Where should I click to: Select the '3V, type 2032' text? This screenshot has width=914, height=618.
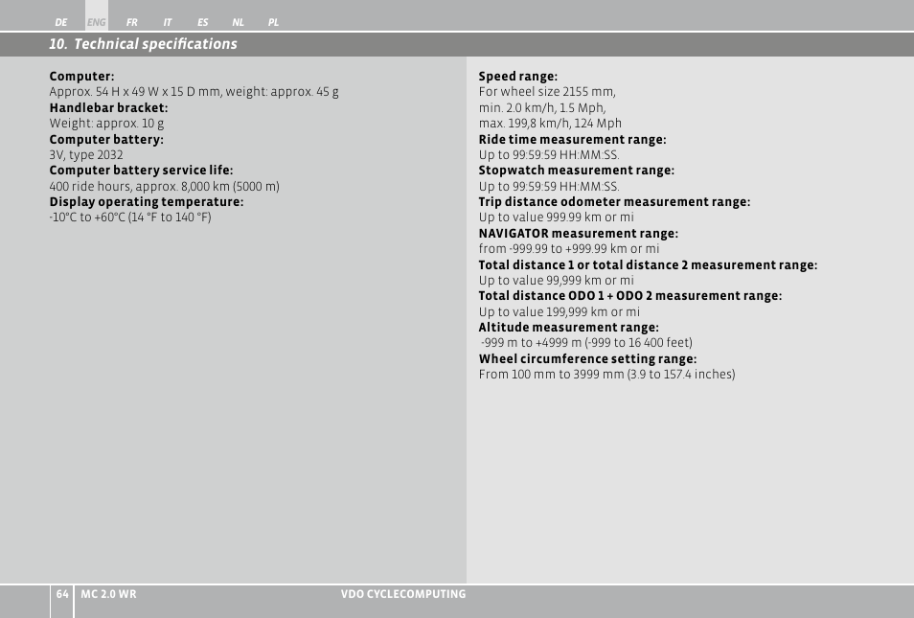(x=85, y=155)
